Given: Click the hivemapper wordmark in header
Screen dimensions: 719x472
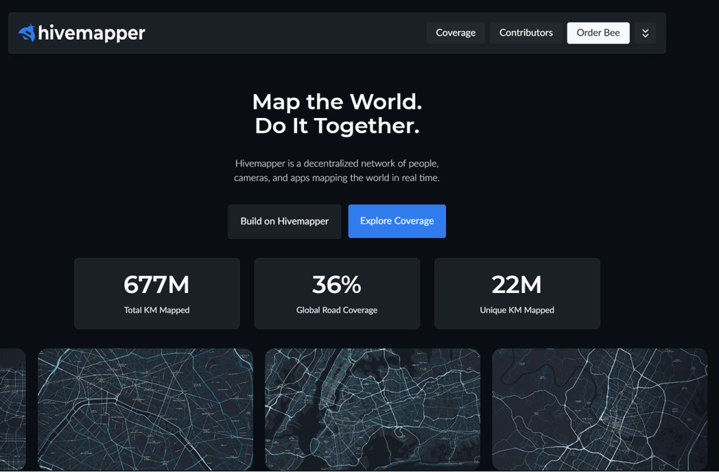Looking at the screenshot, I should coord(91,33).
